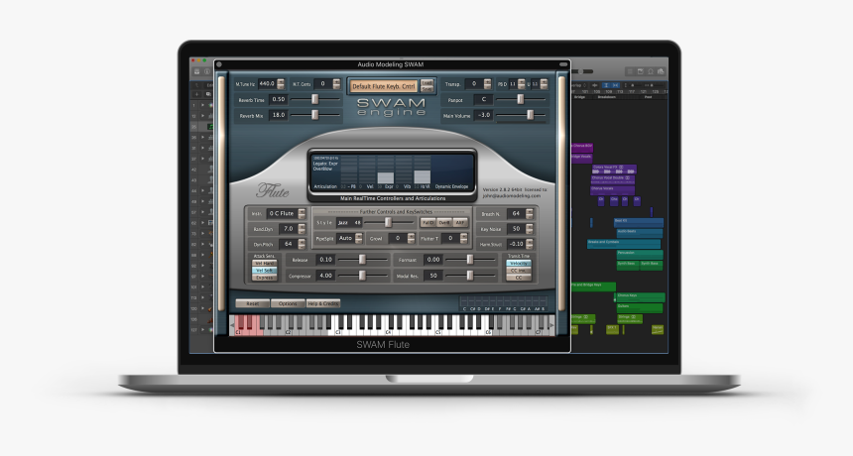Screen dimensions: 853x456
Task: Adjust the Panpot slider
Action: pos(521,99)
